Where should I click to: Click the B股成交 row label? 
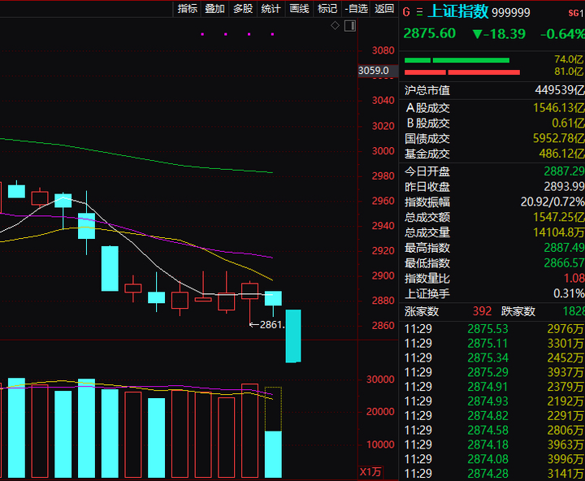428,123
